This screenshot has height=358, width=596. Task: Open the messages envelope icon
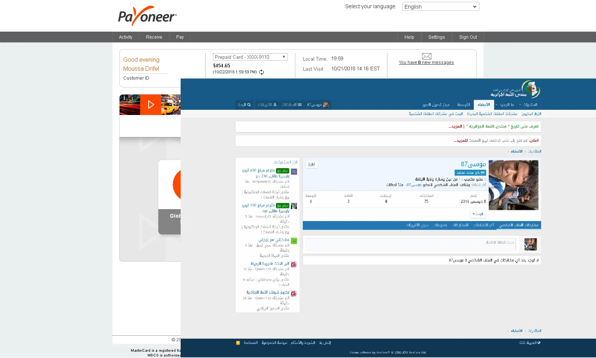427,56
